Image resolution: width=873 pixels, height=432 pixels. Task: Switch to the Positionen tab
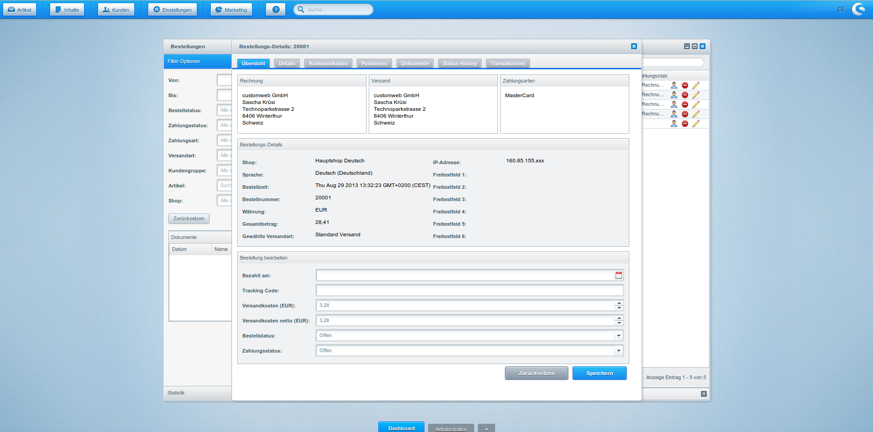pyautogui.click(x=374, y=63)
